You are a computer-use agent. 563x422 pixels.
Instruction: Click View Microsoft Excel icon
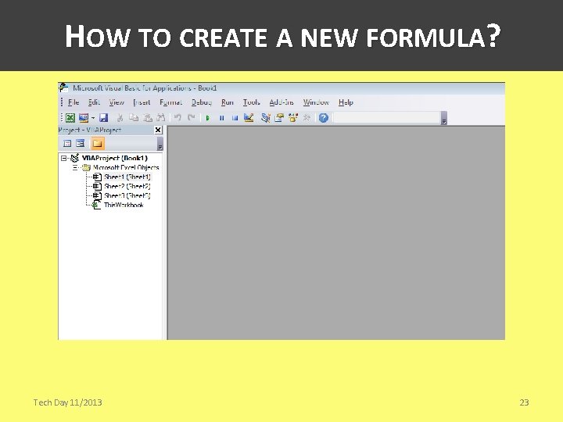click(70, 118)
